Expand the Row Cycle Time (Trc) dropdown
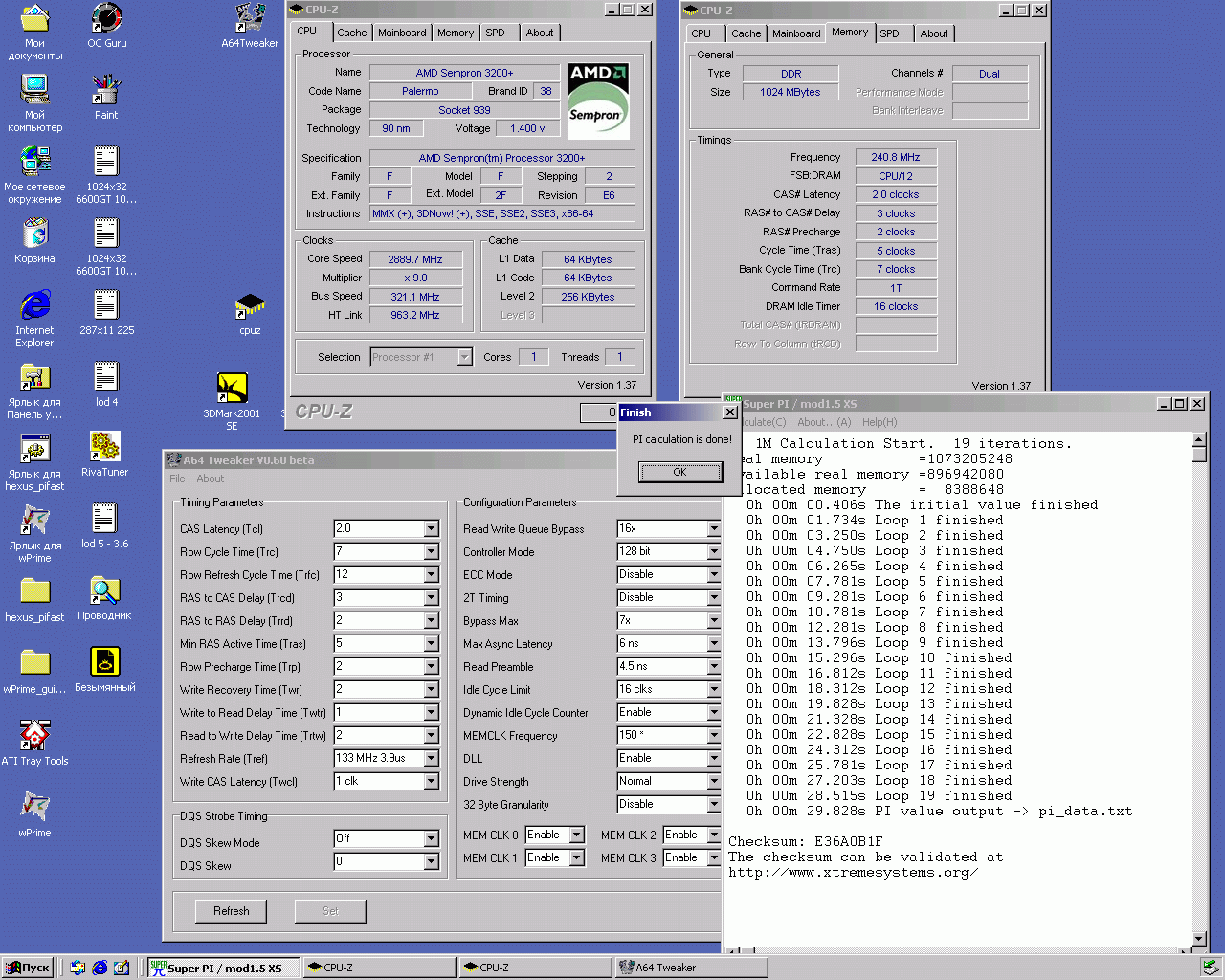 (x=431, y=552)
